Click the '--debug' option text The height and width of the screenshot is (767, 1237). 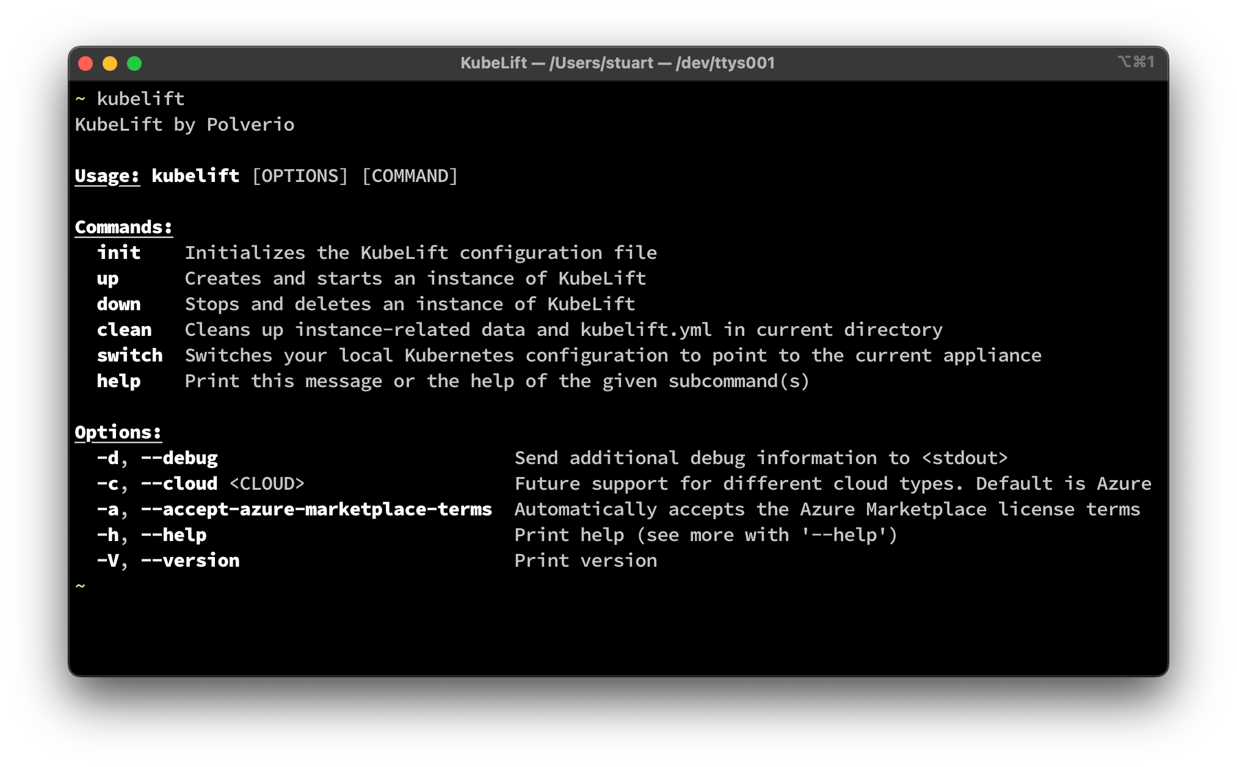click(x=179, y=458)
